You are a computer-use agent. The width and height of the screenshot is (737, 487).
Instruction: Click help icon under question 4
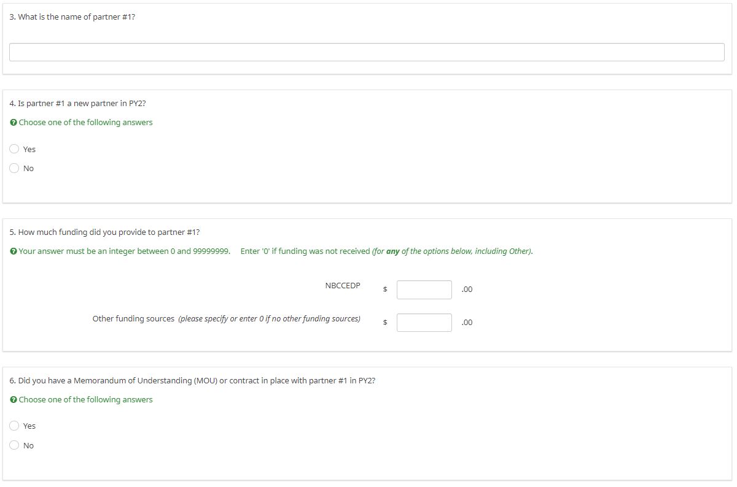point(14,123)
